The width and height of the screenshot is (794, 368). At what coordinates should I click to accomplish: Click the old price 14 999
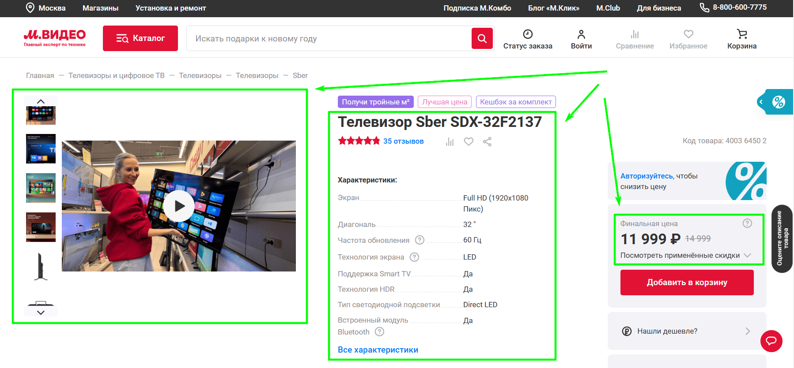point(698,238)
